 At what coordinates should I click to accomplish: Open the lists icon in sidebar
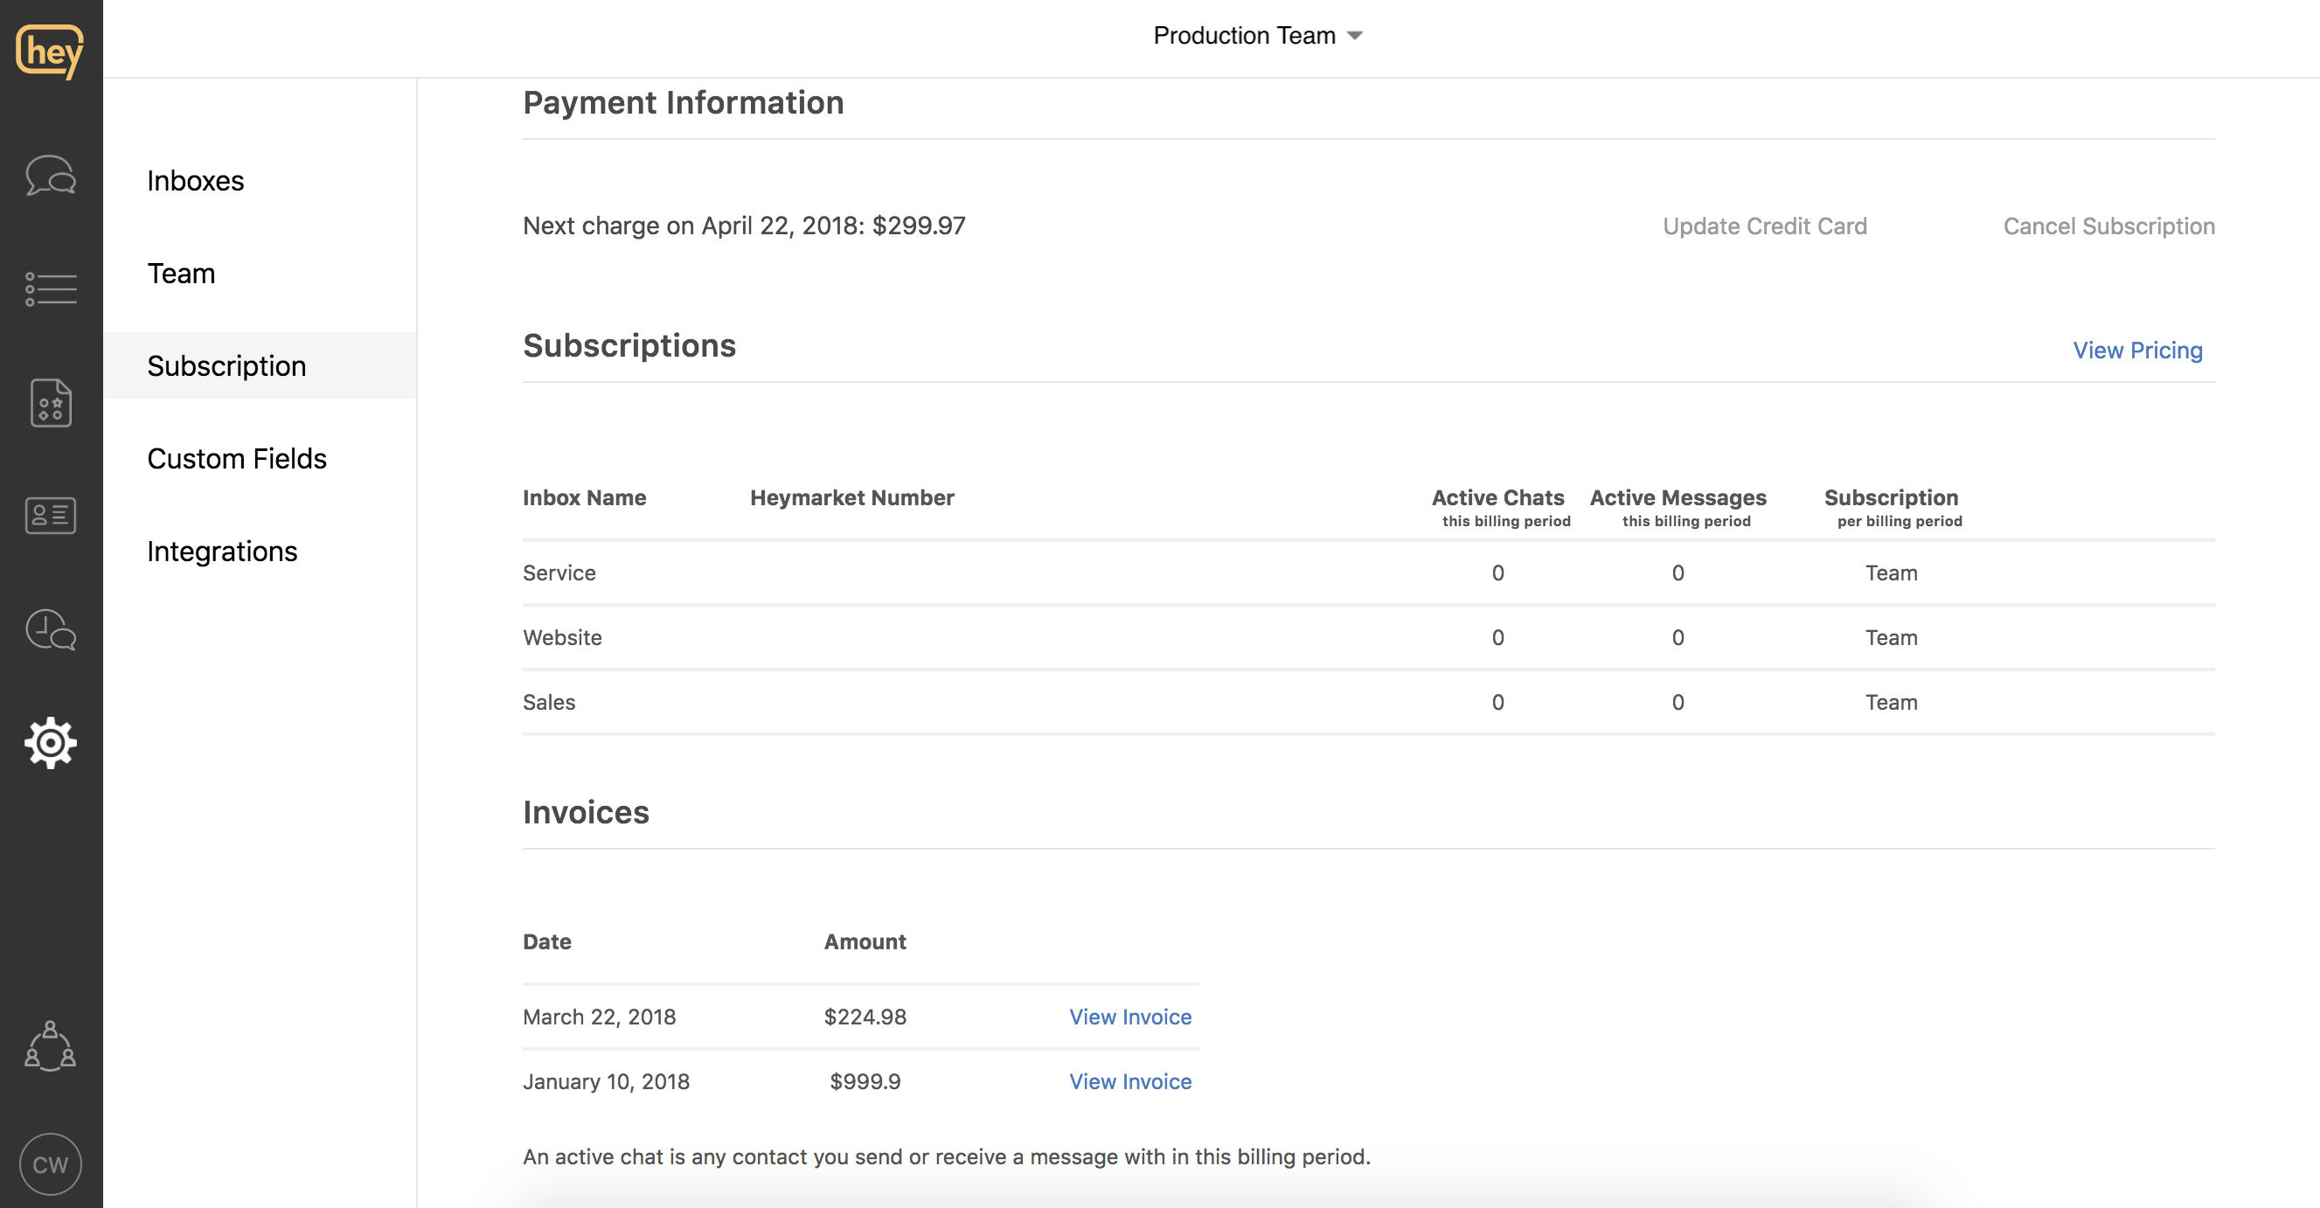pos(51,289)
